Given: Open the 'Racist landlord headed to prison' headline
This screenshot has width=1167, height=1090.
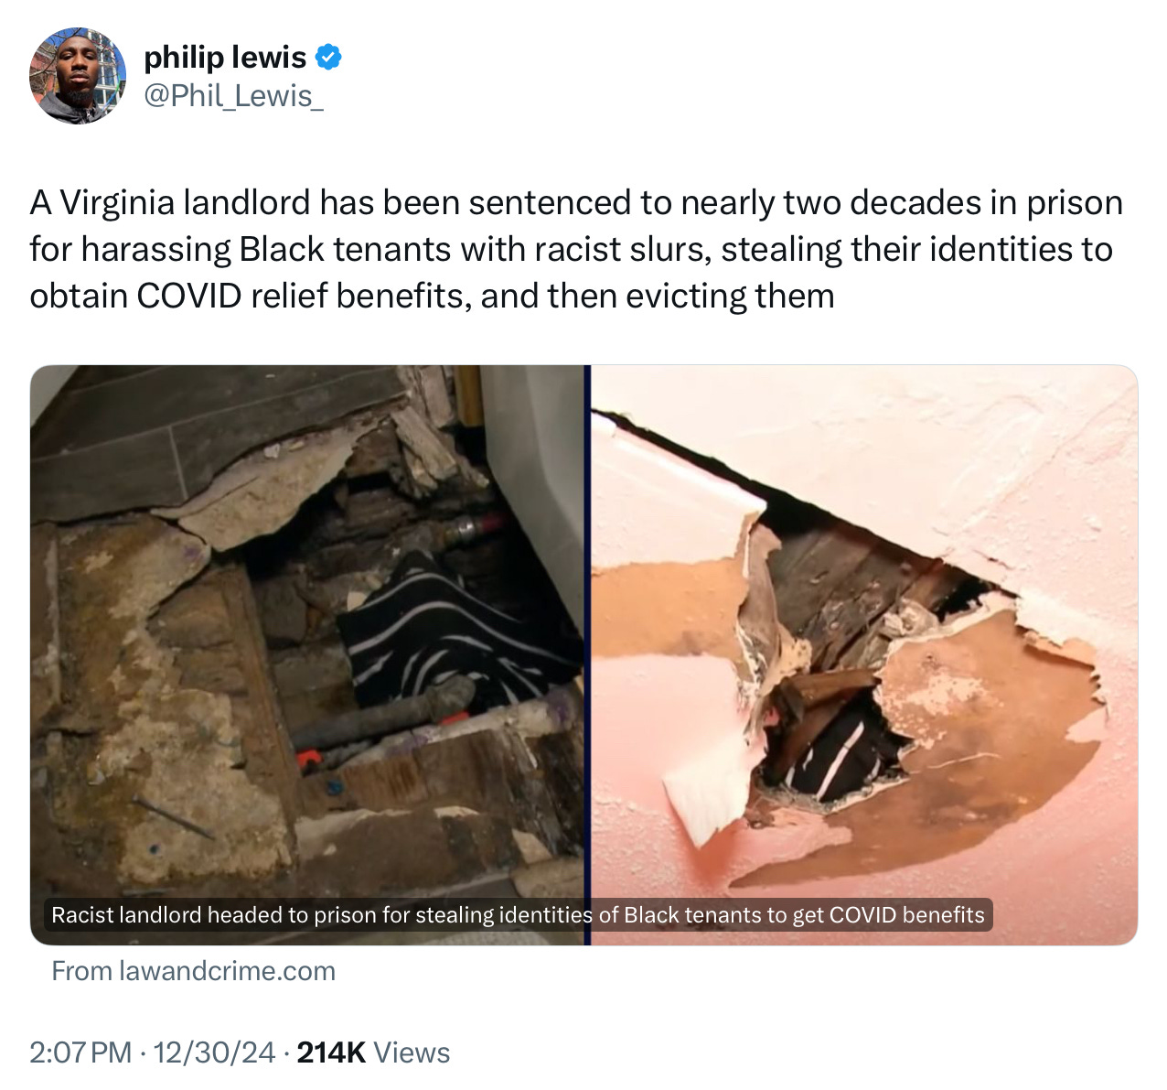Looking at the screenshot, I should click(518, 915).
